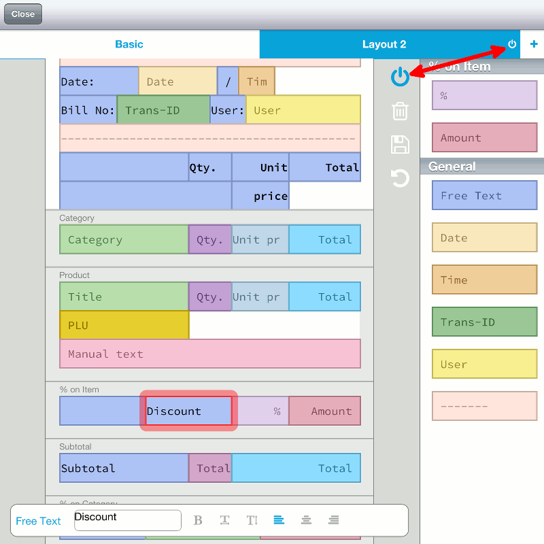Select the Layout 2 tab

click(x=384, y=44)
